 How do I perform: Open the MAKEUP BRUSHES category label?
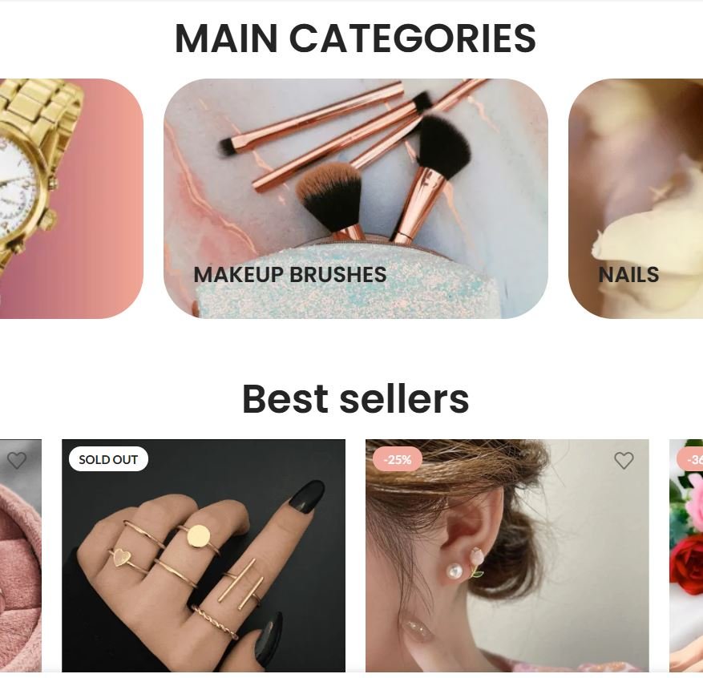click(x=289, y=275)
